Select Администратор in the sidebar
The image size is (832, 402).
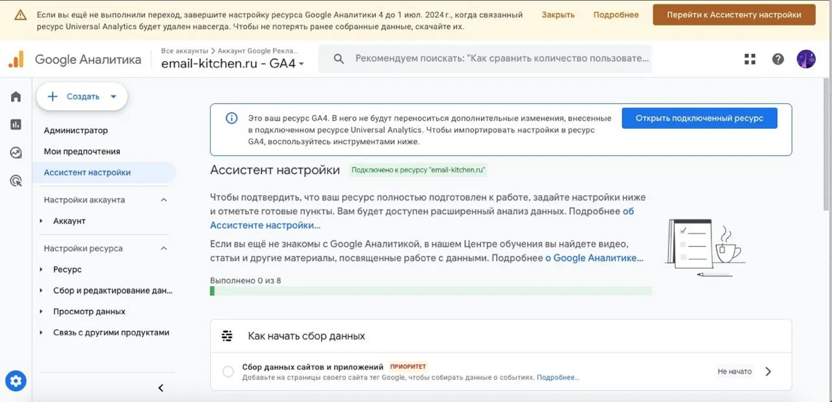[76, 130]
